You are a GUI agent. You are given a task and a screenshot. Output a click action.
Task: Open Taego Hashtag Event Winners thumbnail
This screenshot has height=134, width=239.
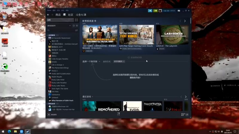[x=137, y=35]
